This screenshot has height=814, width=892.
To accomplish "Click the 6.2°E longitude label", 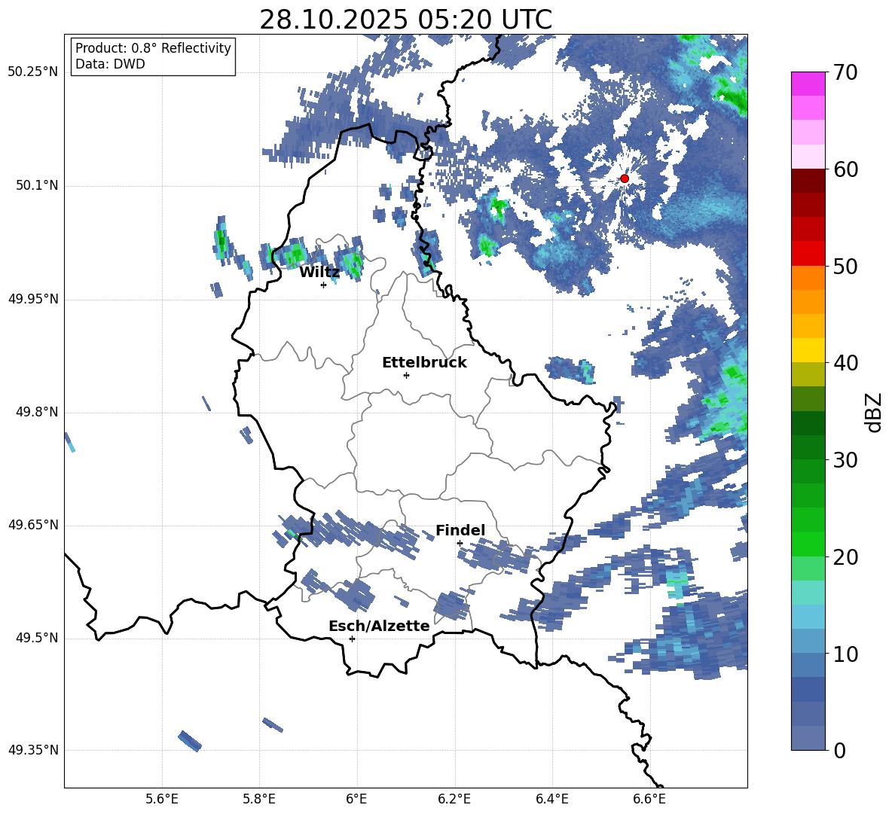I will tap(454, 799).
